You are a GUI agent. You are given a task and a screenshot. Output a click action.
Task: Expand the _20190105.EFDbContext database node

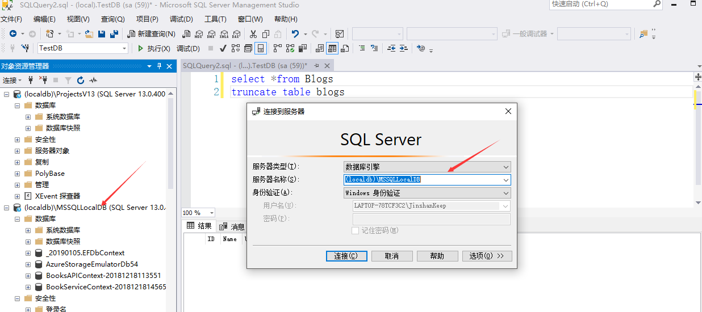28,253
